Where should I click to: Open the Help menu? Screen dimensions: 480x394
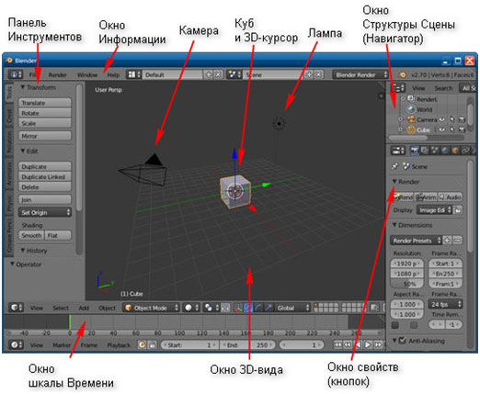click(x=113, y=74)
